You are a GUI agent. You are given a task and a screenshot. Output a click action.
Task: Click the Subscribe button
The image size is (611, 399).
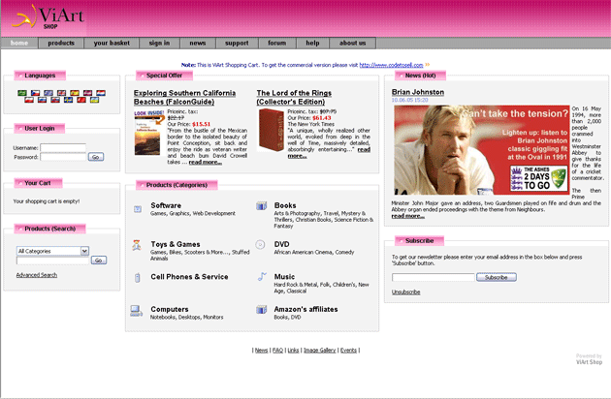click(x=497, y=277)
